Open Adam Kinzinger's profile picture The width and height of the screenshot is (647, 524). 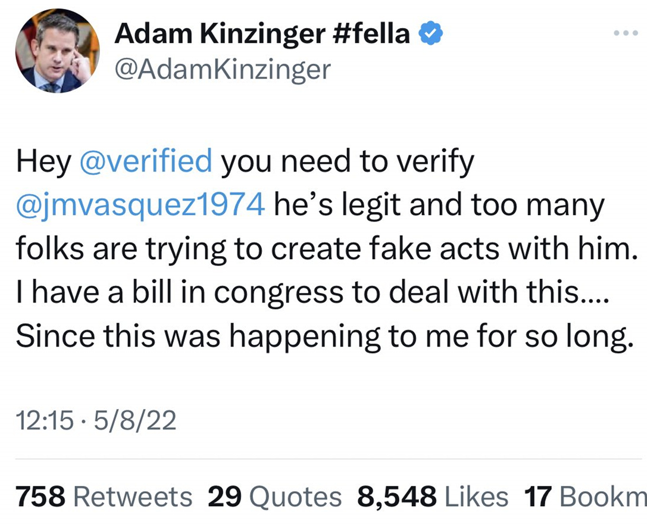(x=57, y=52)
